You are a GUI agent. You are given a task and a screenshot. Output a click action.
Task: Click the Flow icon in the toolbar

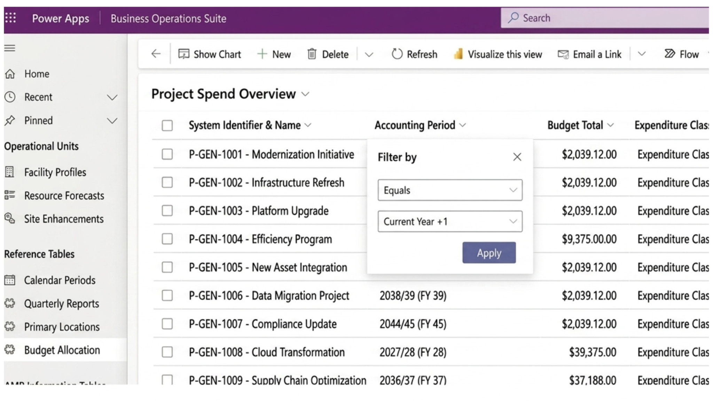coord(669,54)
